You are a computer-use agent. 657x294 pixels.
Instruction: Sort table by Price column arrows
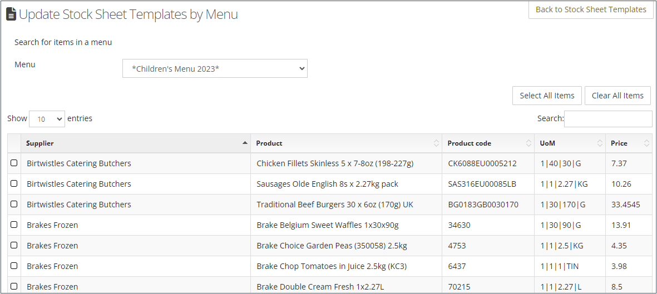tap(646, 143)
